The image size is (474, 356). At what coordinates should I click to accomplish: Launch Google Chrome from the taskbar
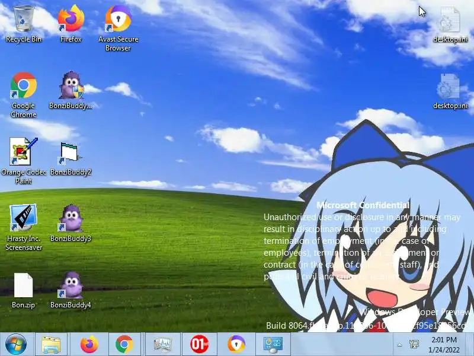(124, 345)
